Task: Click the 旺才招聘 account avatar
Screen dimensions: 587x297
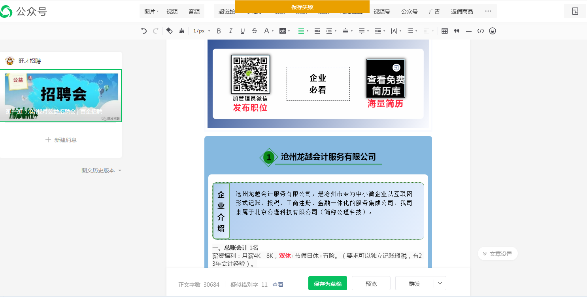Action: (9, 61)
